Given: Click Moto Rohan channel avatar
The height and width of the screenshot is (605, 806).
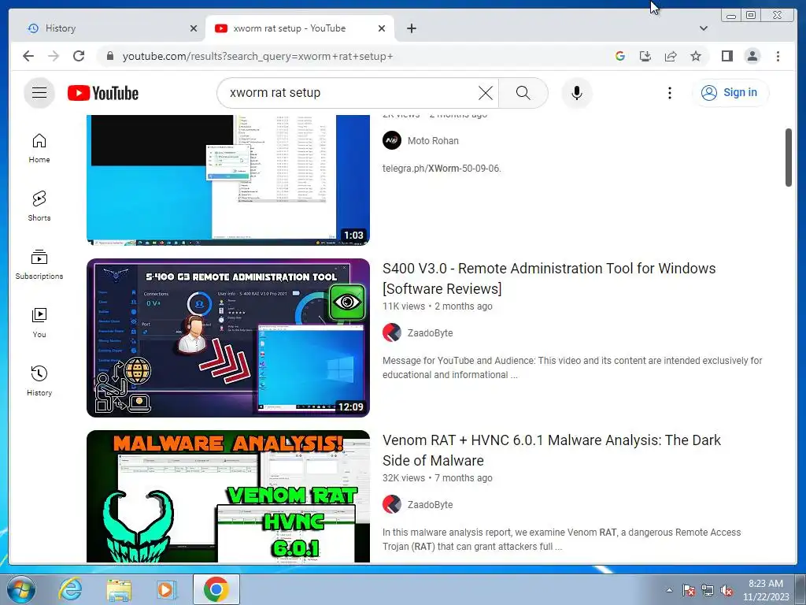Looking at the screenshot, I should click(x=392, y=140).
